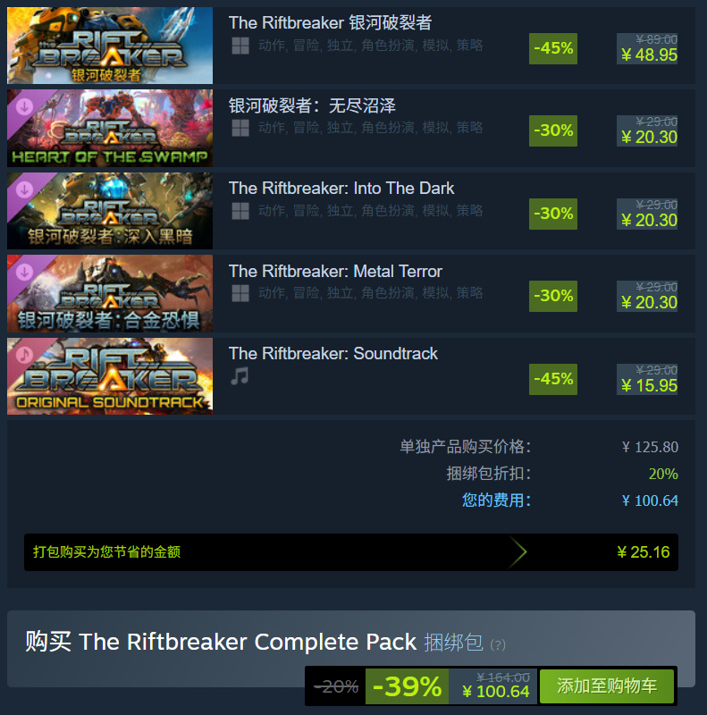Open The Riftbreaker 银河破裂者 base game thumbnail
Viewport: 707px width, 715px height.
(110, 46)
